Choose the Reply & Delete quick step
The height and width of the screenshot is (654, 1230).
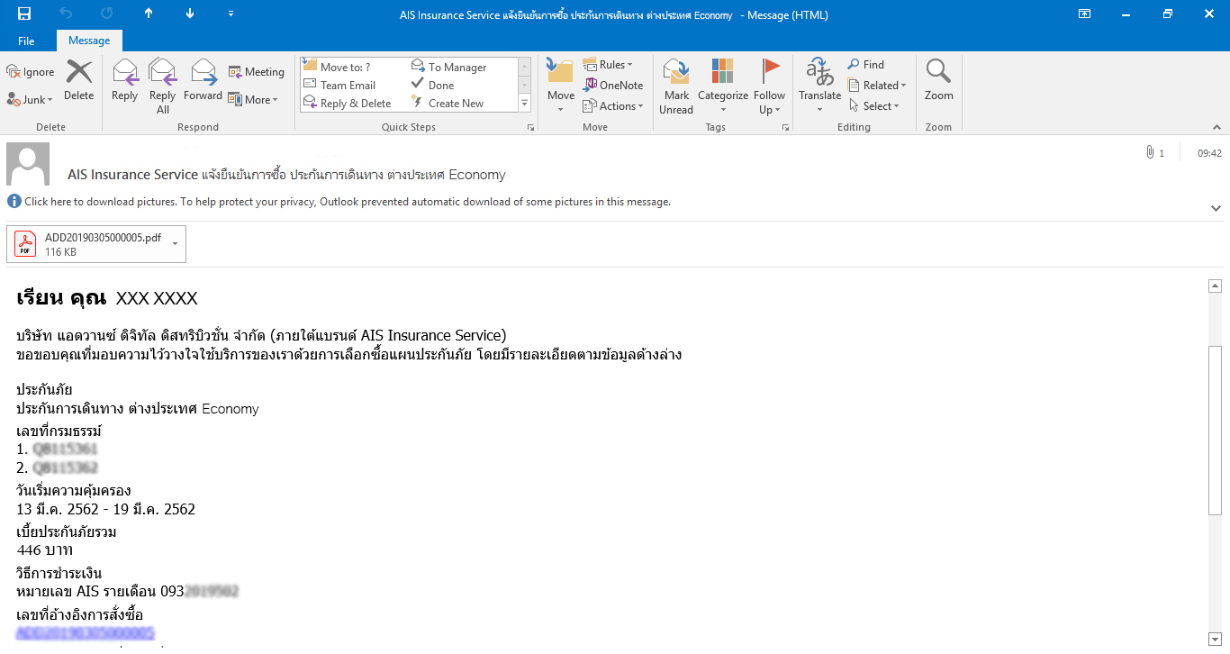(x=347, y=103)
